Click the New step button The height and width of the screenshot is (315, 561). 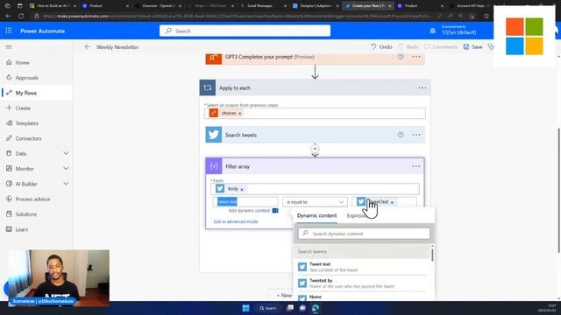284,296
